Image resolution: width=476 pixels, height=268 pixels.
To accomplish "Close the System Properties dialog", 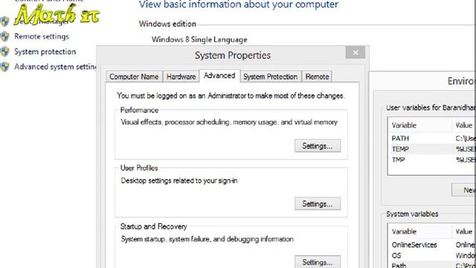I will click(x=356, y=53).
